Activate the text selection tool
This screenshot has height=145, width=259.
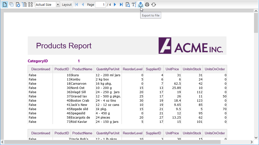[x=134, y=4]
